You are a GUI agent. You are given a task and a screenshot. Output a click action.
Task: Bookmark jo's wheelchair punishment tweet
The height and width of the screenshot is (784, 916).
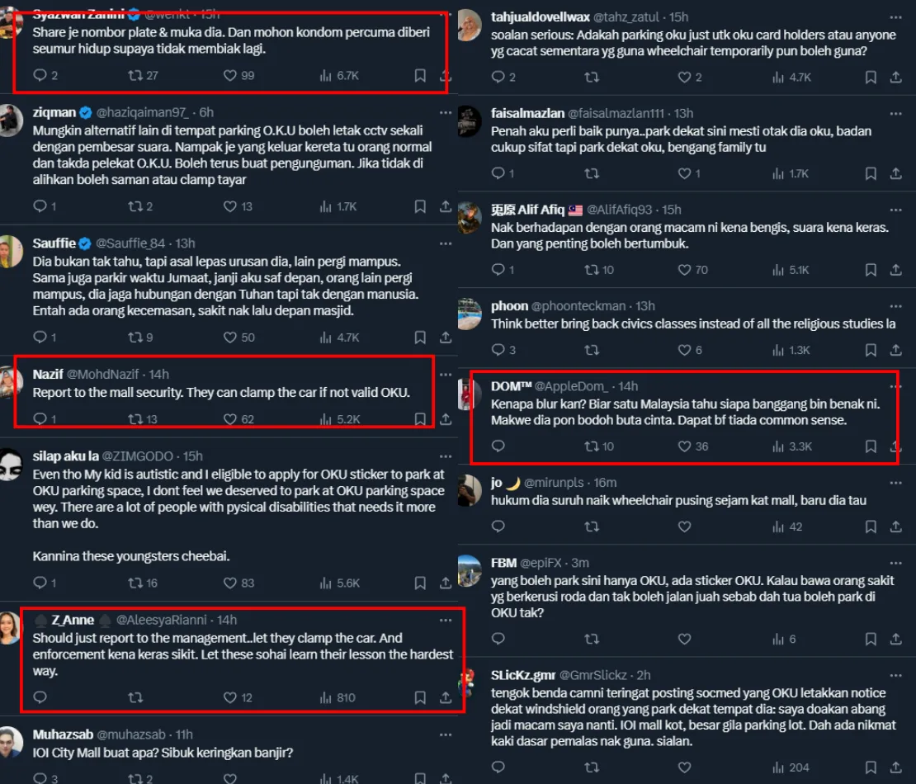coord(871,527)
